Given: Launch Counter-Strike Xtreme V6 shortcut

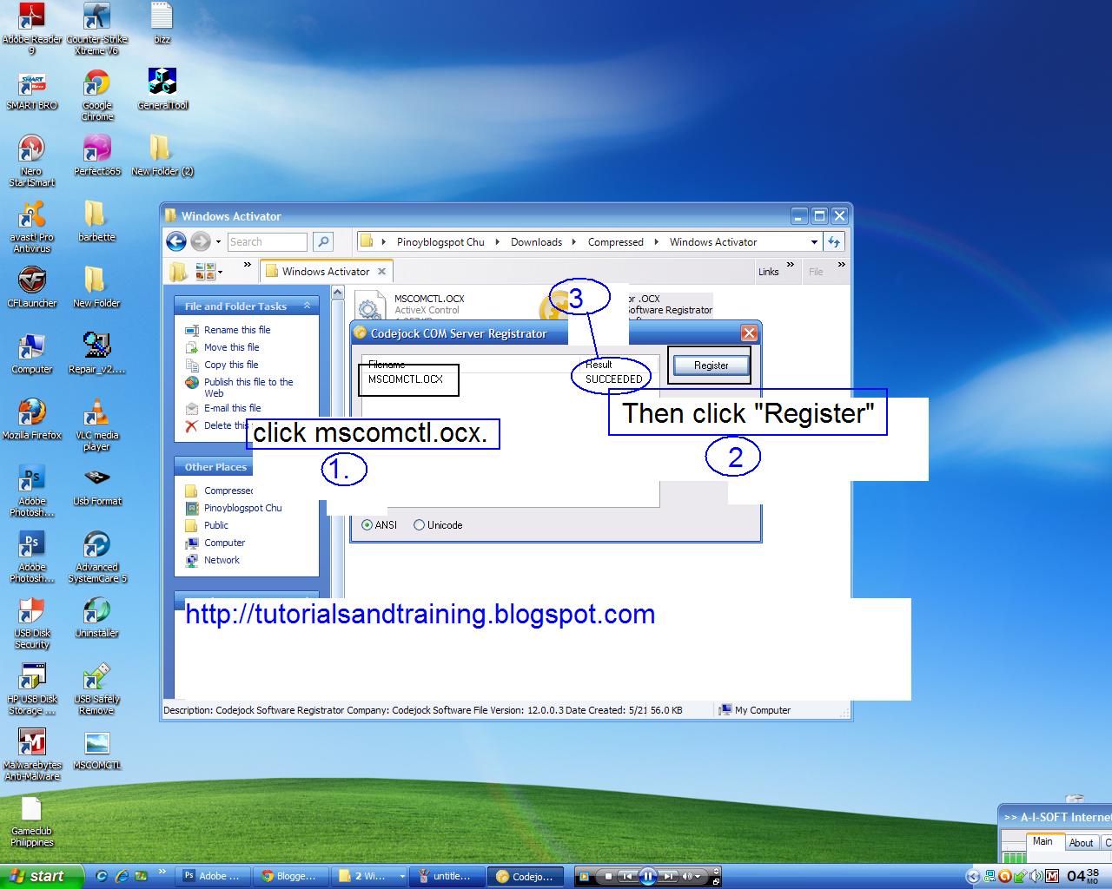Looking at the screenshot, I should pyautogui.click(x=96, y=28).
